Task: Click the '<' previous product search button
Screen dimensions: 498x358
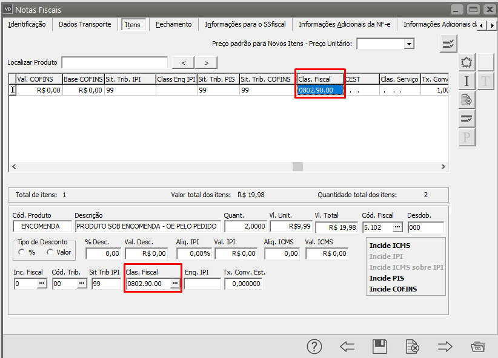Action: (184, 63)
